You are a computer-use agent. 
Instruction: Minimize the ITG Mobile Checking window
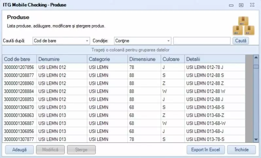tap(231, 5)
